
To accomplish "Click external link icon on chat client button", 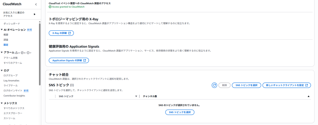I will pos(307,85).
